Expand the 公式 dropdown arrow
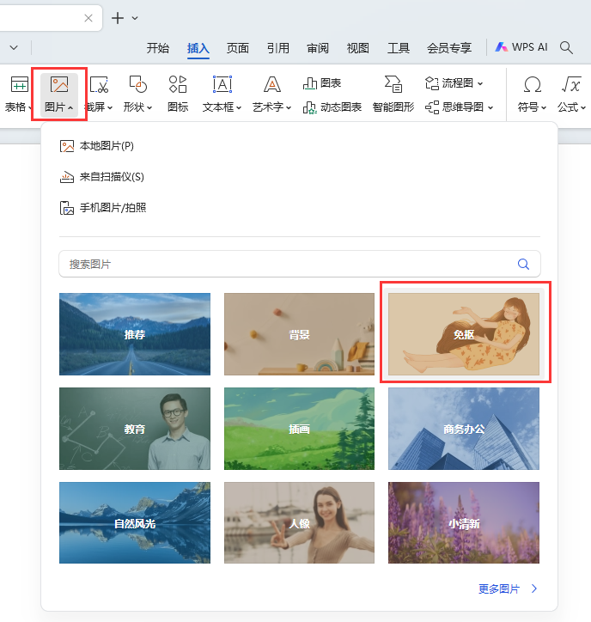 (583, 107)
